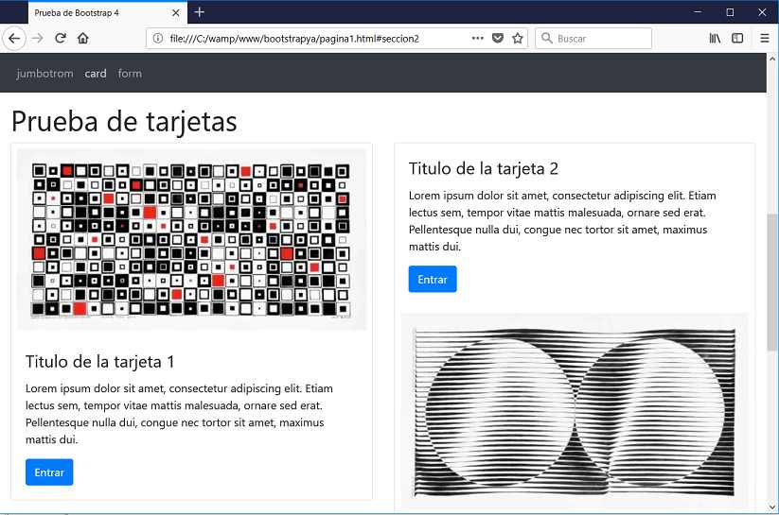Toggle the sidebar view
Screen dimensions: 779x515
pos(737,38)
